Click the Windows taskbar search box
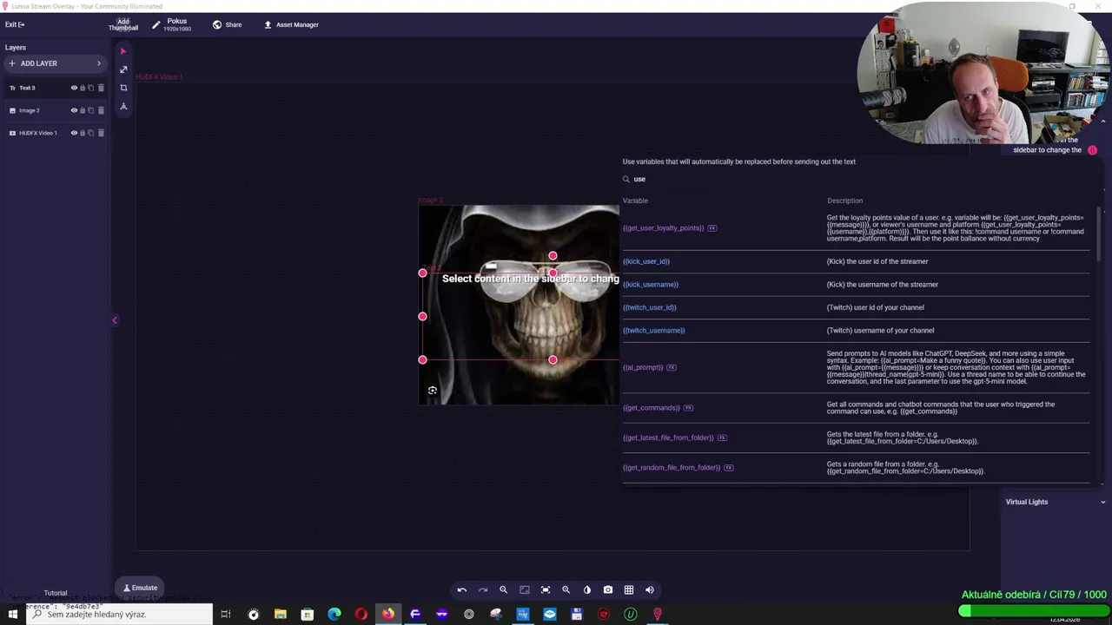 click(x=120, y=615)
